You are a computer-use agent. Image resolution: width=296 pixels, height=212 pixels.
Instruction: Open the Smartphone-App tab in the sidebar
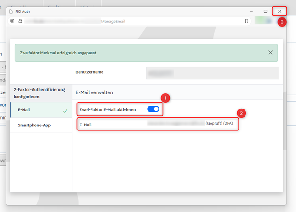coord(34,125)
